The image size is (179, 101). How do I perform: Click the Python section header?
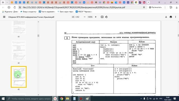[135, 66]
